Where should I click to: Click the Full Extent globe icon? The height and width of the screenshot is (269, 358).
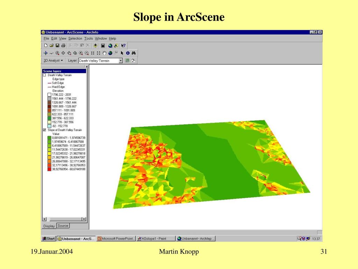pyautogui.click(x=110, y=53)
